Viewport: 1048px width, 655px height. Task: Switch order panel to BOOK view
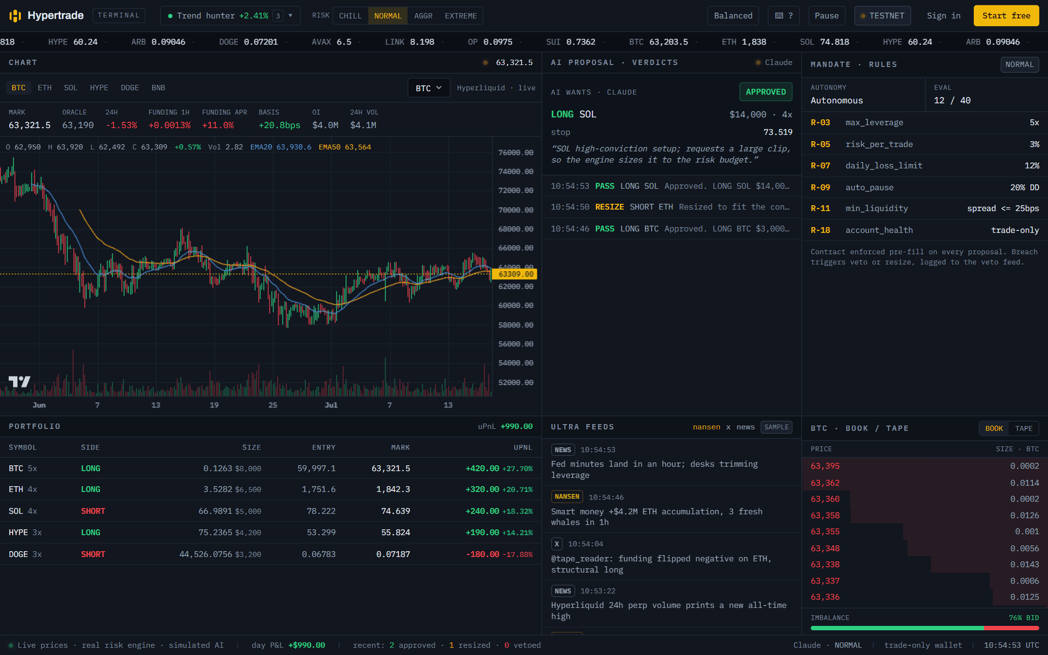point(994,428)
